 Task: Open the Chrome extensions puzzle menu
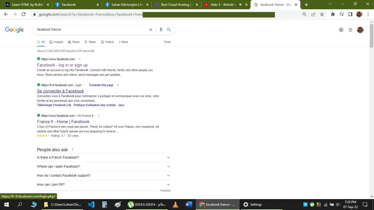(x=333, y=14)
